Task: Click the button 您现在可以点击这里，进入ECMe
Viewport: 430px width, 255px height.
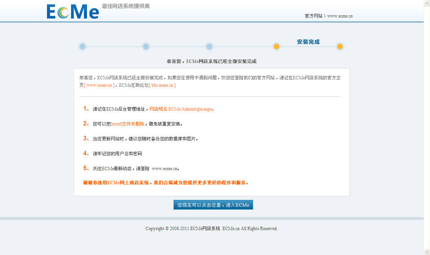Action: [213, 205]
